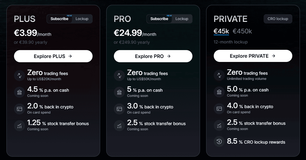
Task: Select Subscribe option for the PRO plan
Action: [159, 19]
